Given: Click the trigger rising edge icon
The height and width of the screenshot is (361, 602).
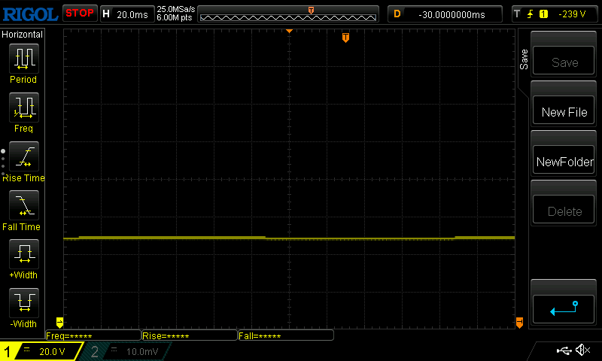Looking at the screenshot, I should 531,14.
